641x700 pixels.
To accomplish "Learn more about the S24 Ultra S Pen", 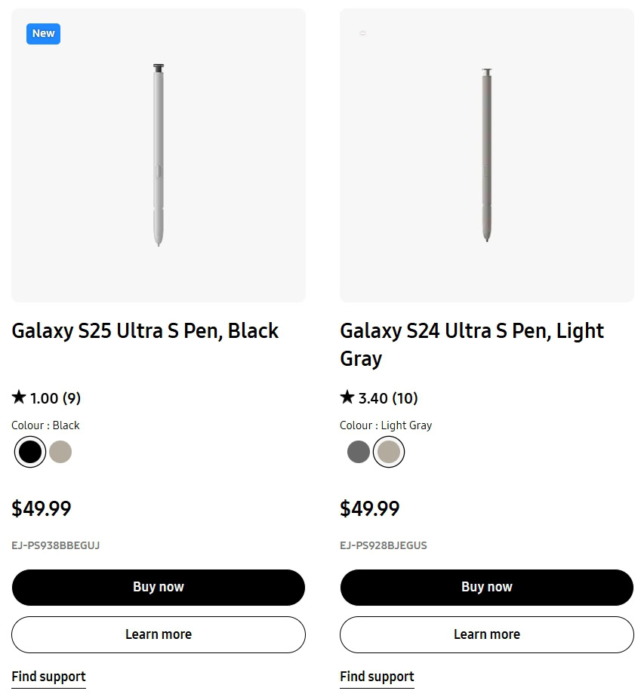I will (487, 634).
